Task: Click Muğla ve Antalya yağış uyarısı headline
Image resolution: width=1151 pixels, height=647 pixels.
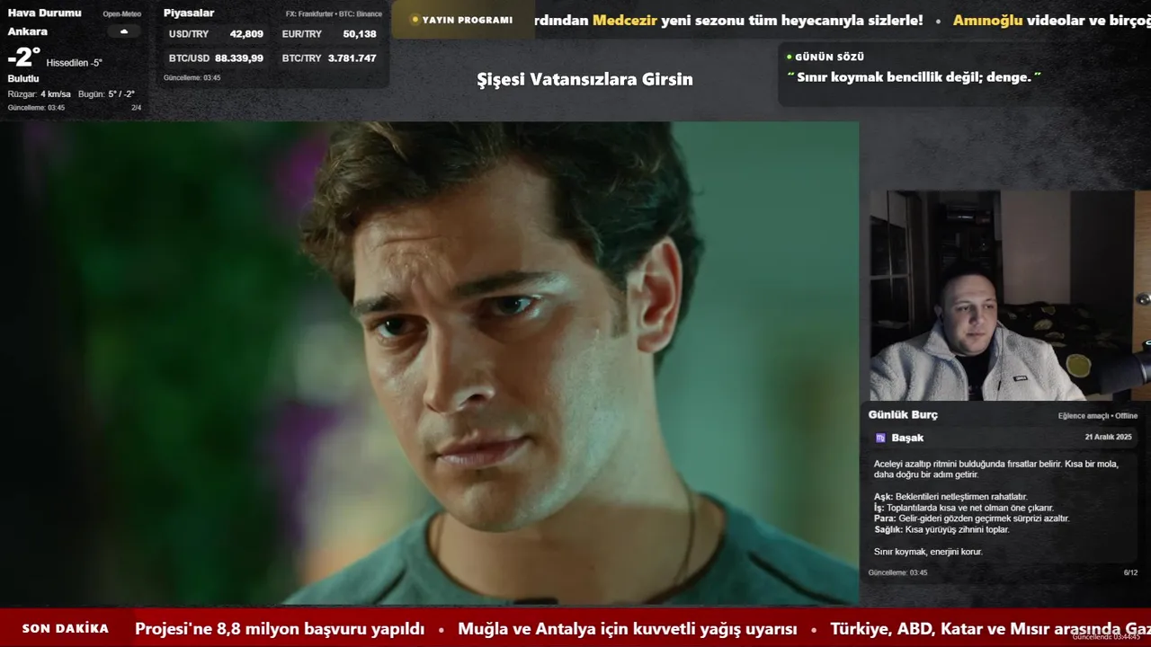Action: pos(628,629)
